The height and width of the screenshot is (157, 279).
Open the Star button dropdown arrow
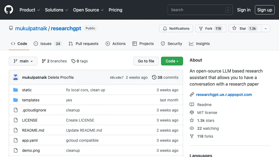click(x=265, y=28)
